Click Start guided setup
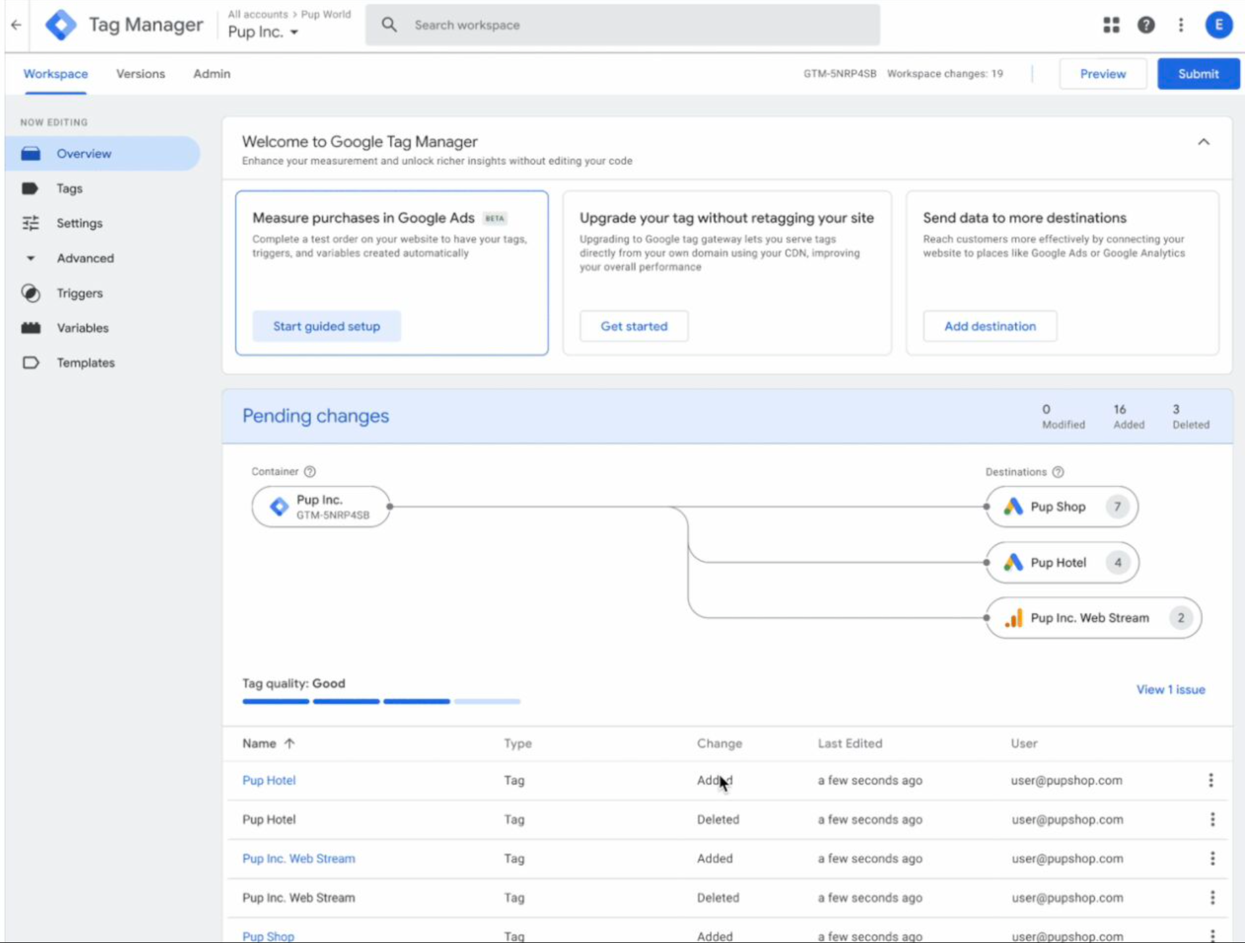This screenshot has height=943, width=1245. 327,326
